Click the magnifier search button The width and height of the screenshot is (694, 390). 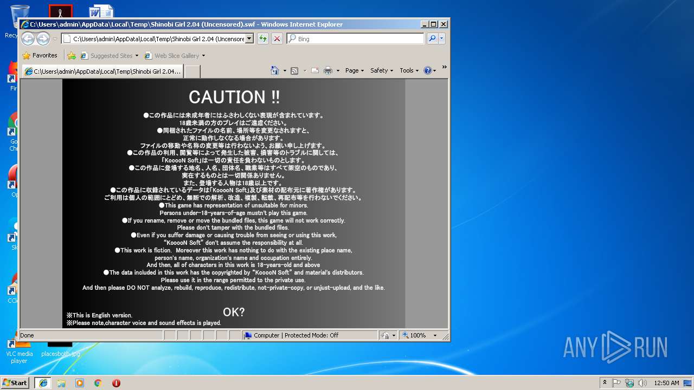tap(432, 38)
